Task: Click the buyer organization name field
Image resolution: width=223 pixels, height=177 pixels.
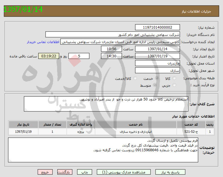Action: click(x=113, y=35)
